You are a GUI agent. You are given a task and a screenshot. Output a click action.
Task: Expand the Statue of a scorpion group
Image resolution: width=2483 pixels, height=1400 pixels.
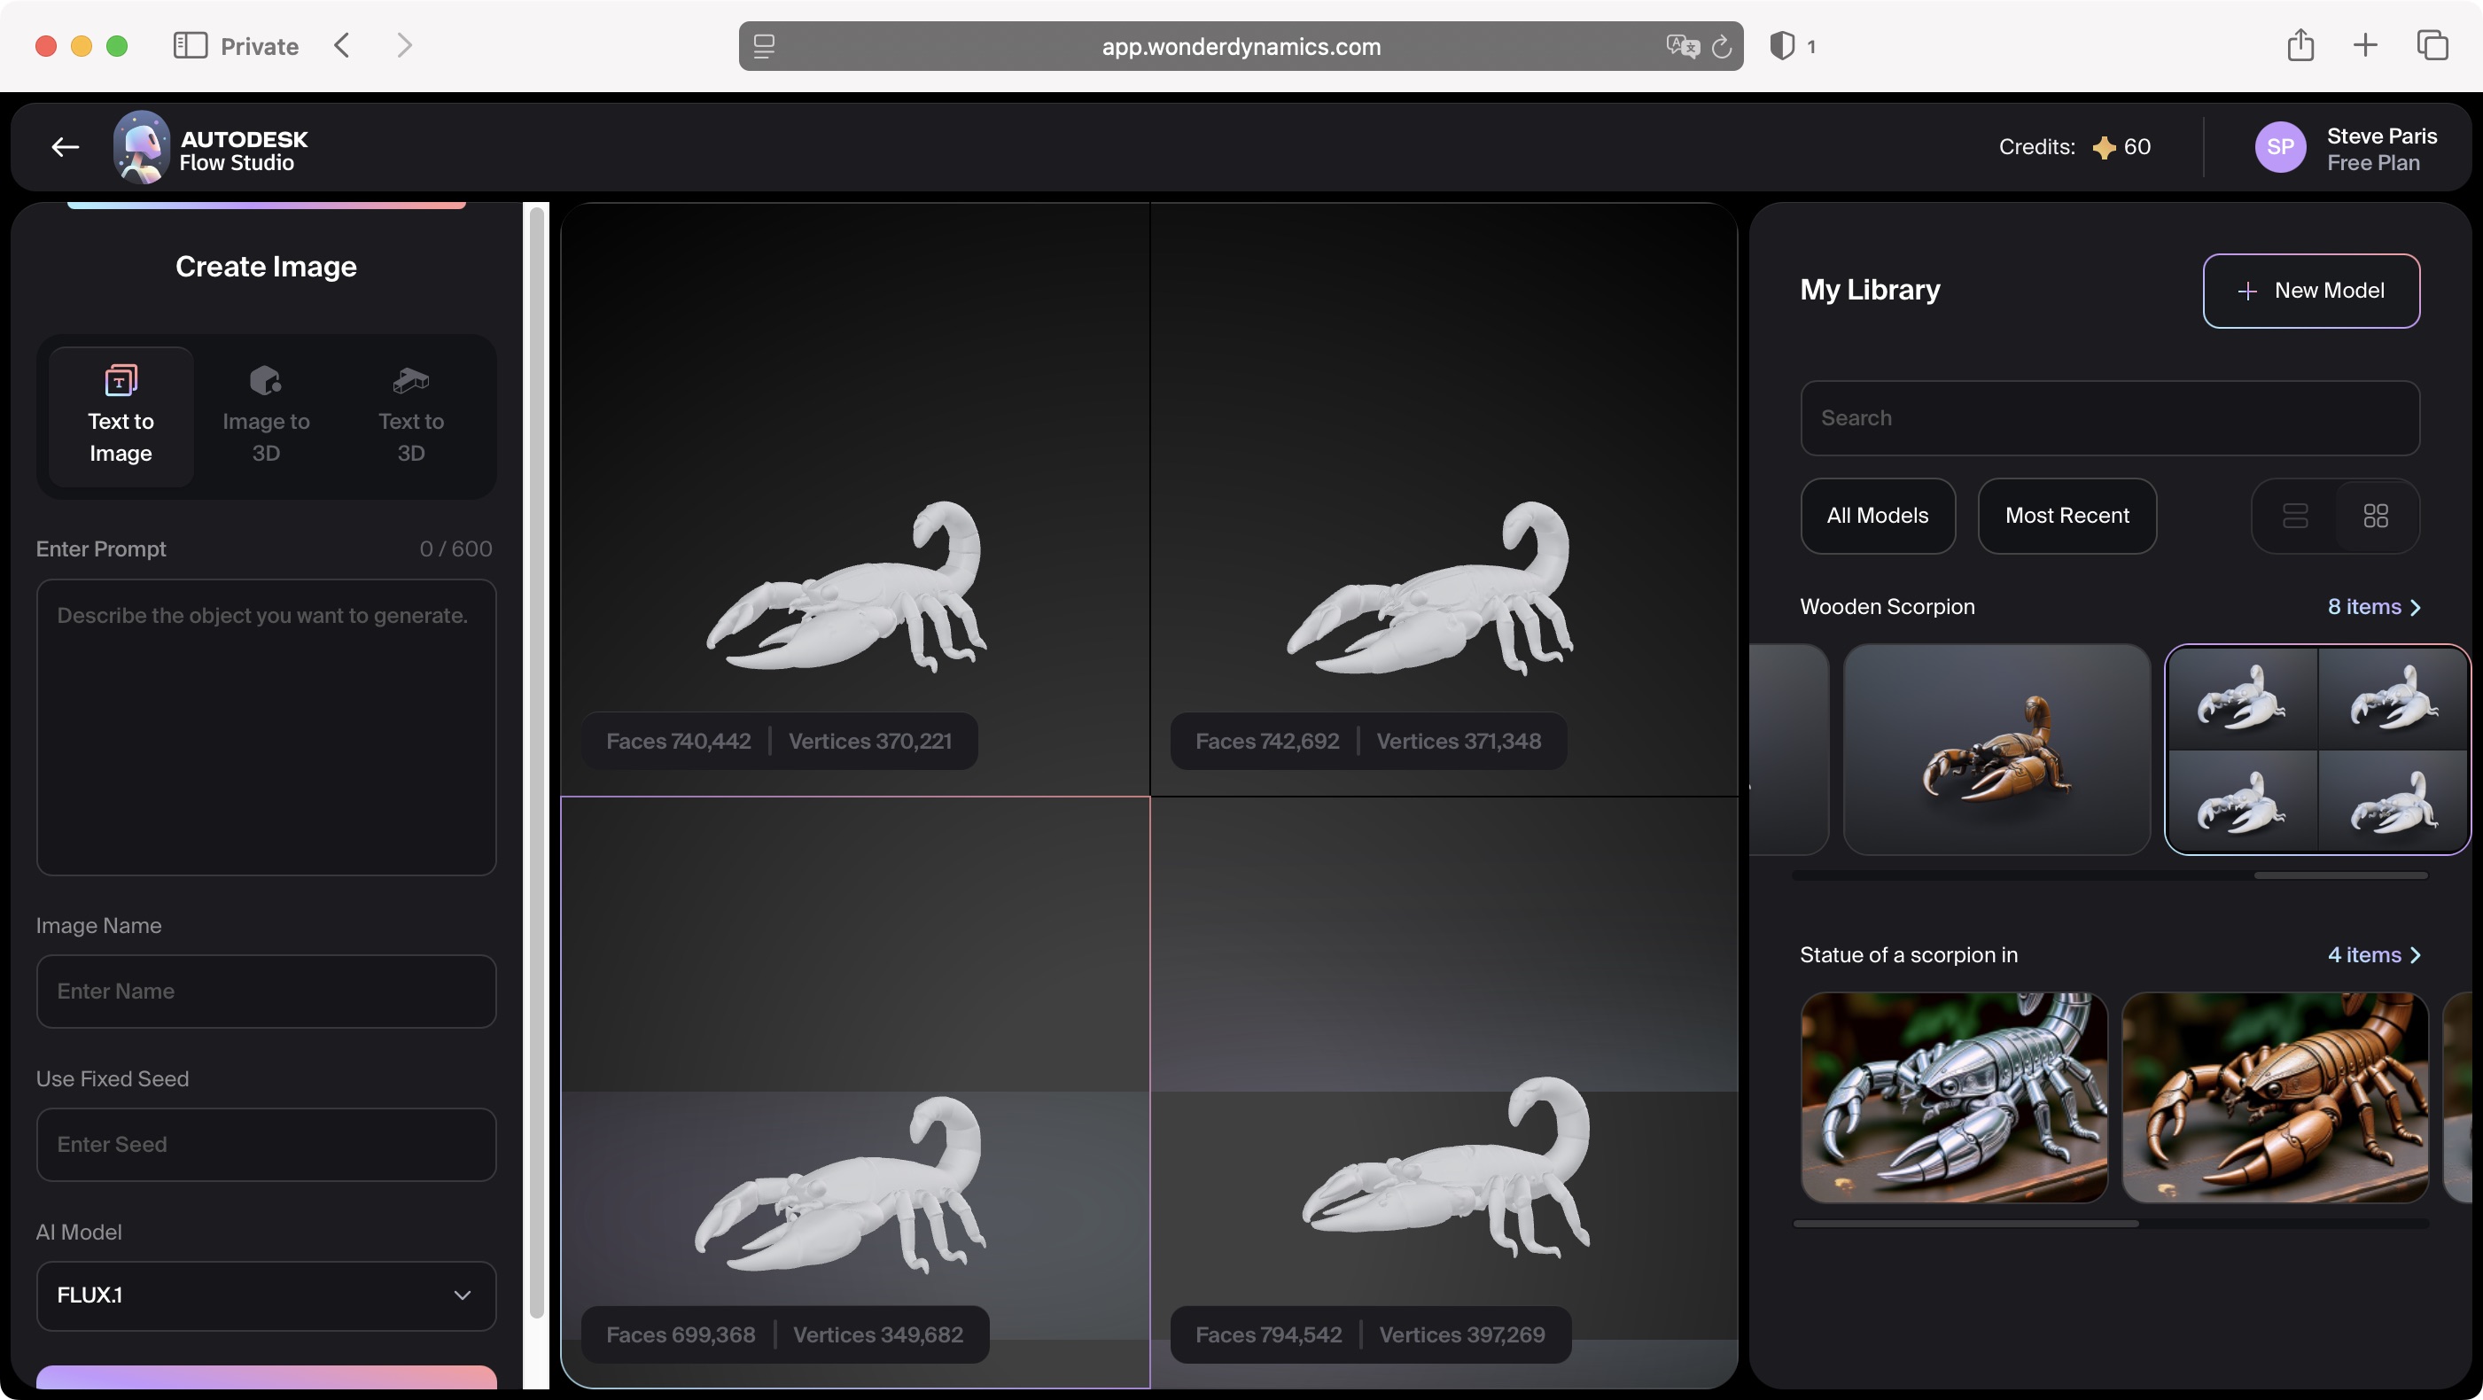tap(2374, 955)
